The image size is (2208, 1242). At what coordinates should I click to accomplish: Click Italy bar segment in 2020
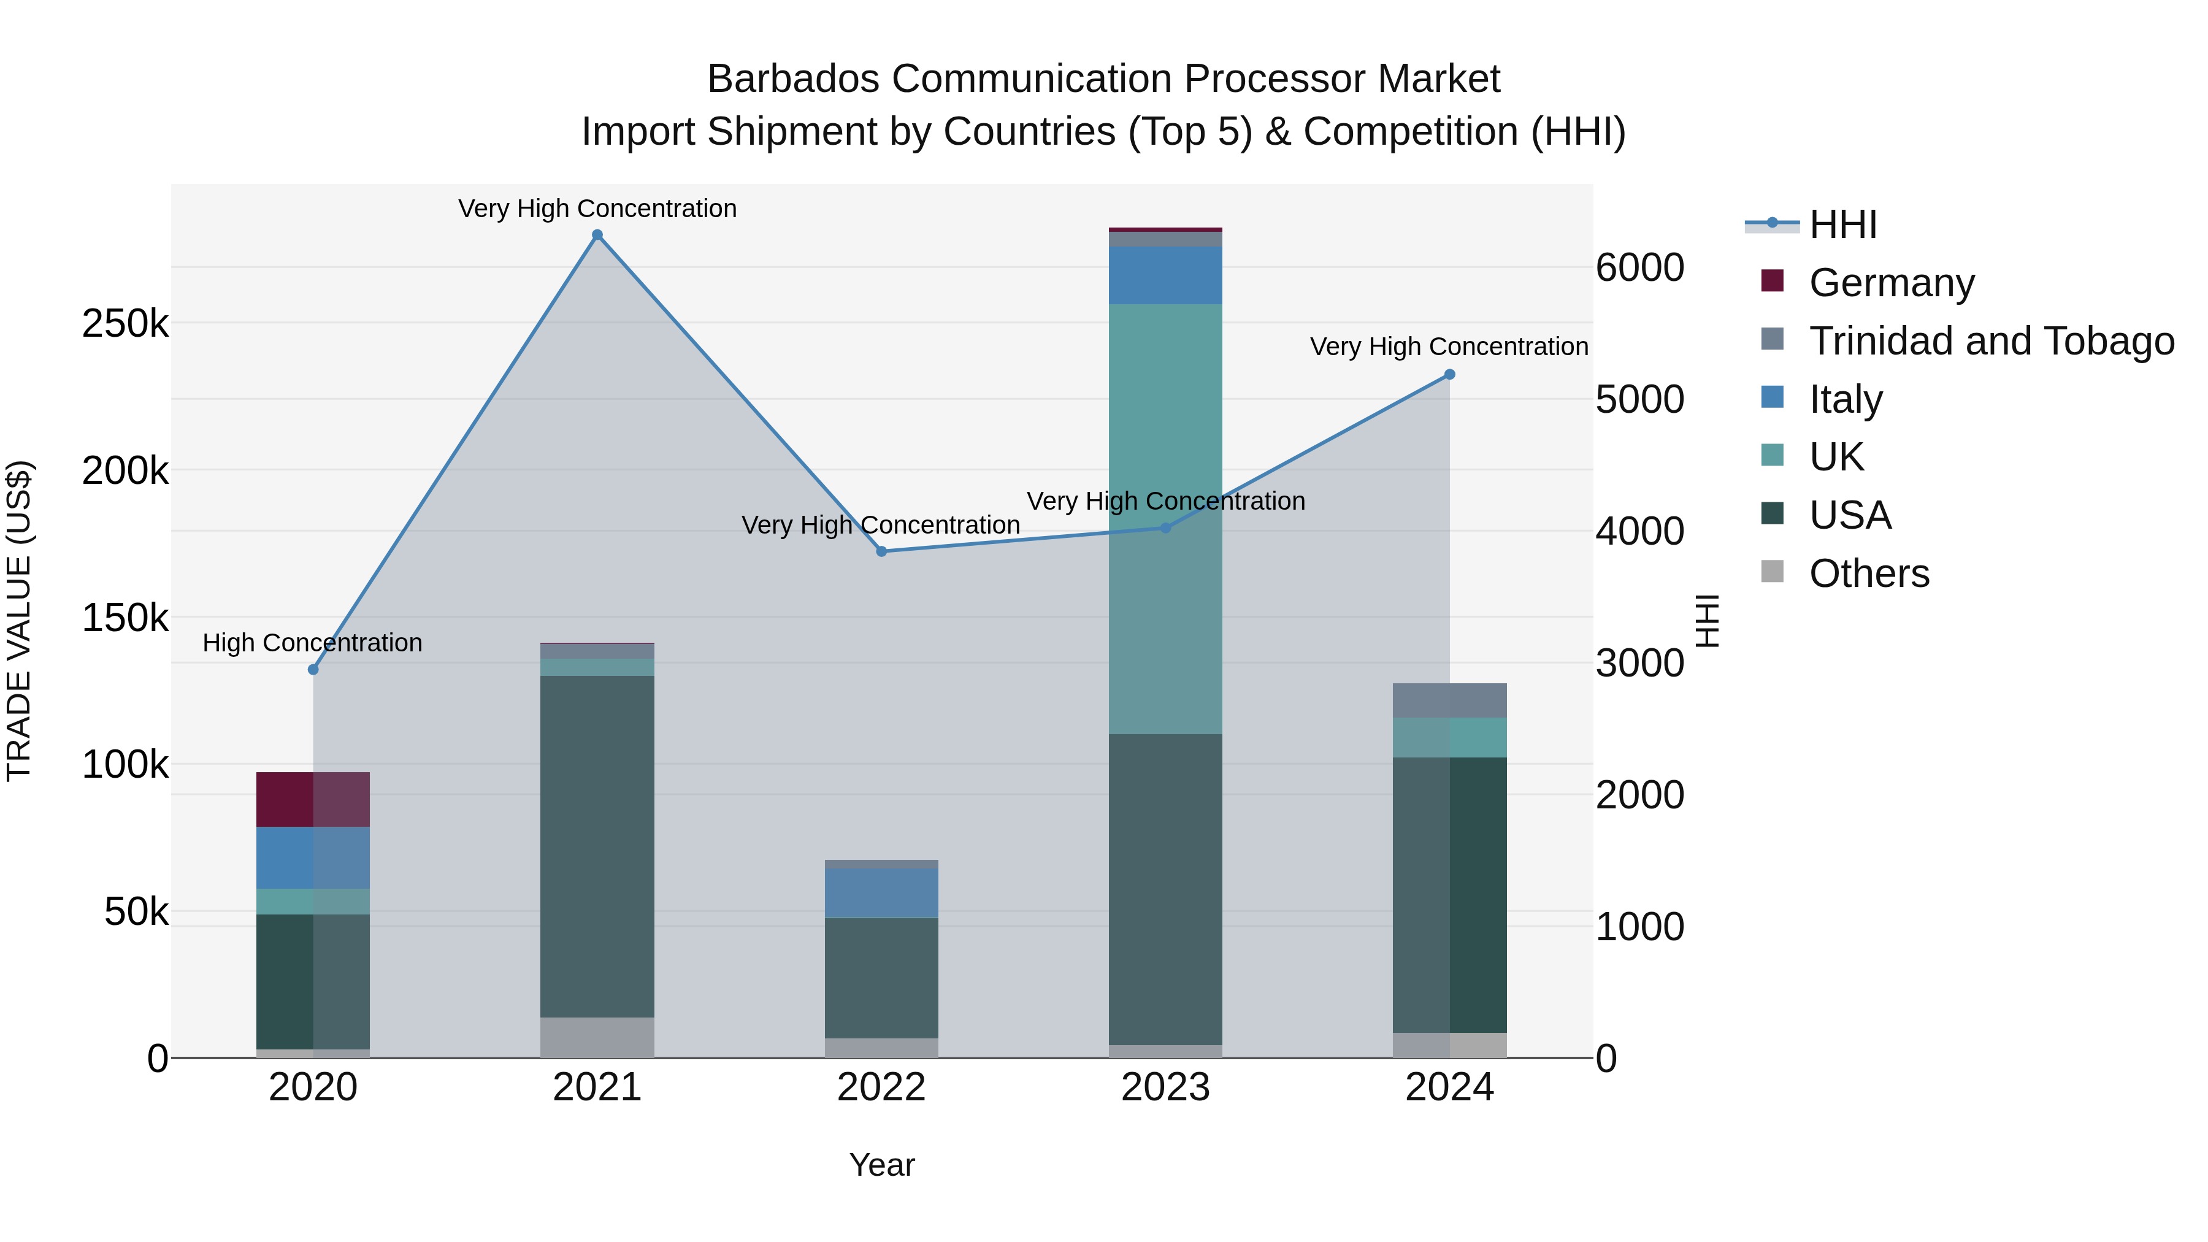click(x=313, y=858)
